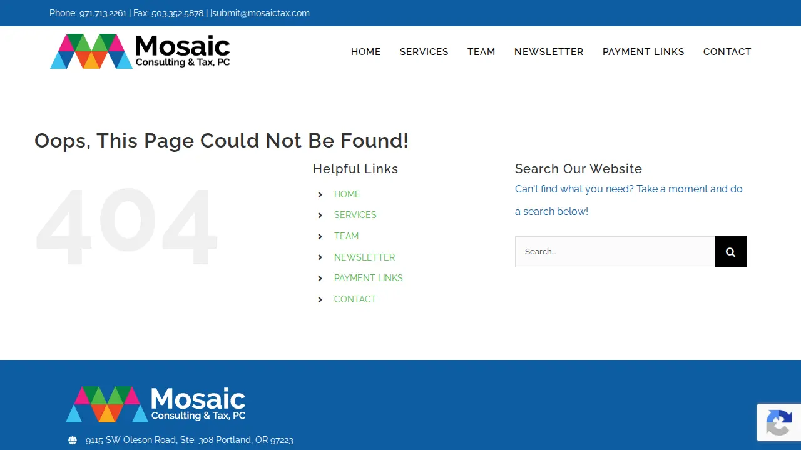This screenshot has height=450, width=801.
Task: Go to TEAM in top navigation
Action: point(481,52)
